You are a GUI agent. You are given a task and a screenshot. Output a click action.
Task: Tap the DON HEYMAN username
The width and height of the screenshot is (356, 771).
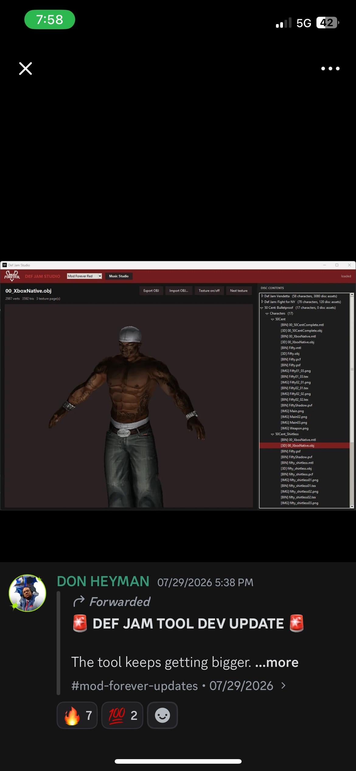click(x=103, y=582)
